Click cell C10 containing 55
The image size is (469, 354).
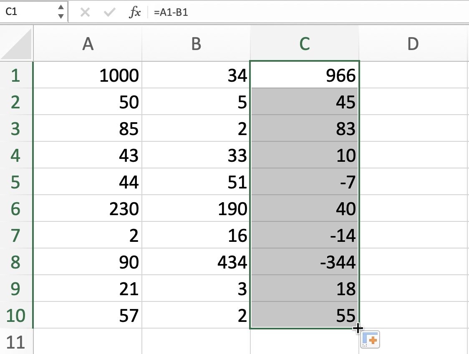(305, 315)
